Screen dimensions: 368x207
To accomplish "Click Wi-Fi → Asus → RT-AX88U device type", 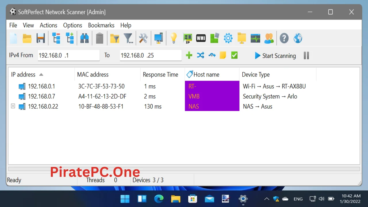I will [274, 86].
